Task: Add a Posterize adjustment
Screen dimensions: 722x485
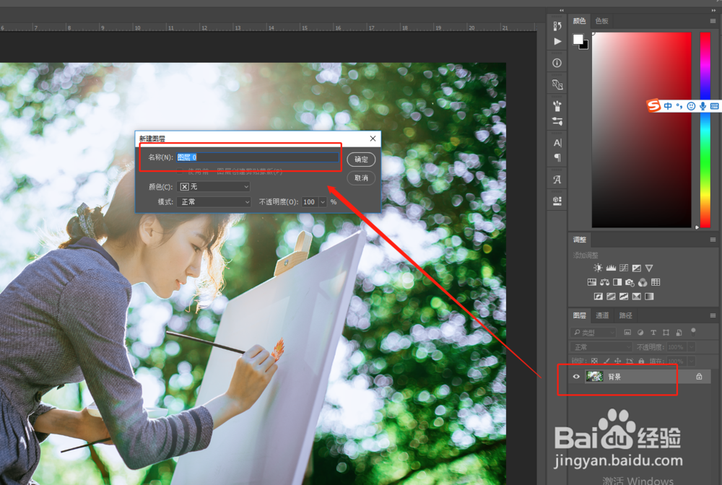Action: (611, 297)
